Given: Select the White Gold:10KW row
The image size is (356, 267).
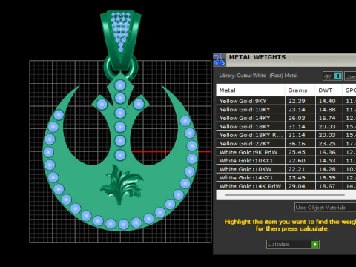Looking at the screenshot, I should coord(286,169).
